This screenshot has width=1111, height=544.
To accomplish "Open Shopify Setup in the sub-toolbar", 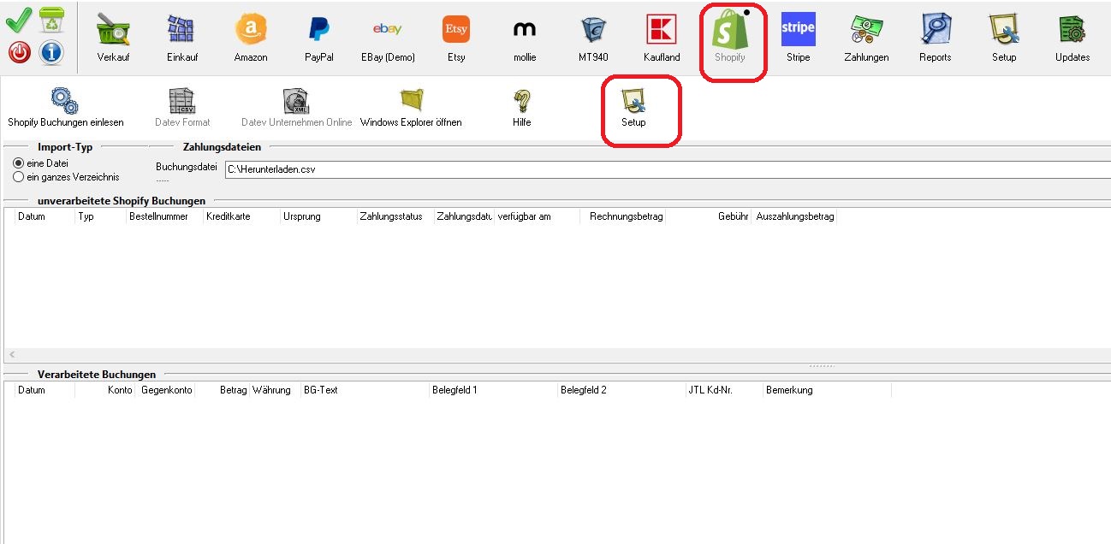I will 633,107.
